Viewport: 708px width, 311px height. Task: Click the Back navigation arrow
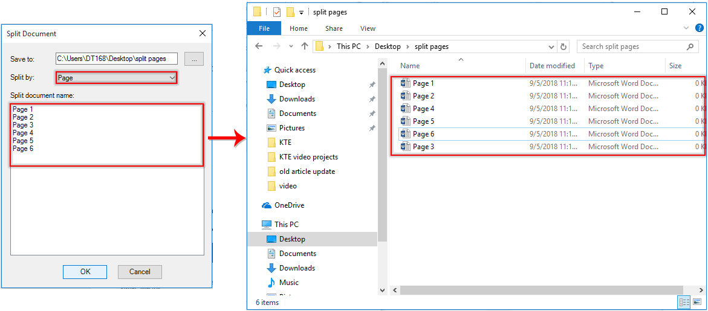click(x=259, y=46)
